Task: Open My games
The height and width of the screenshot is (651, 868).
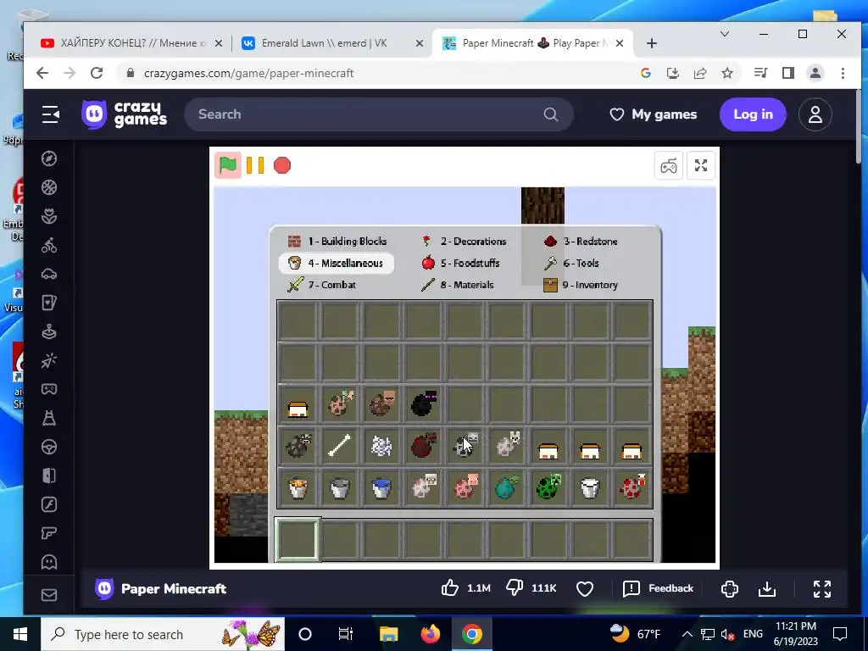Action: pyautogui.click(x=654, y=114)
